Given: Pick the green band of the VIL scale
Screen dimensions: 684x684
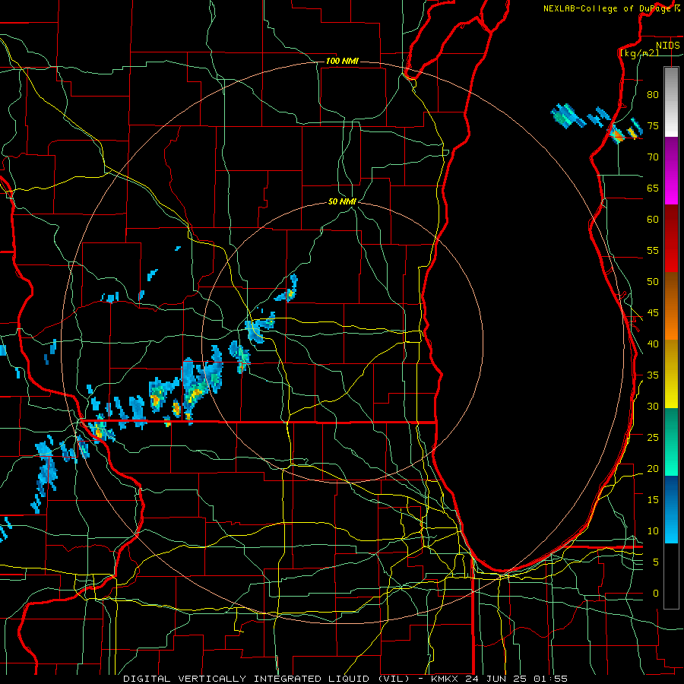Looking at the screenshot, I should click(x=671, y=442).
